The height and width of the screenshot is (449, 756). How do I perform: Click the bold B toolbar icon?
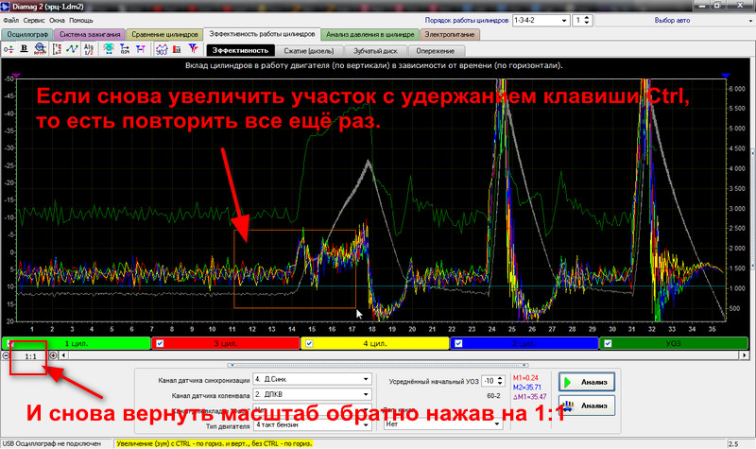[25, 49]
